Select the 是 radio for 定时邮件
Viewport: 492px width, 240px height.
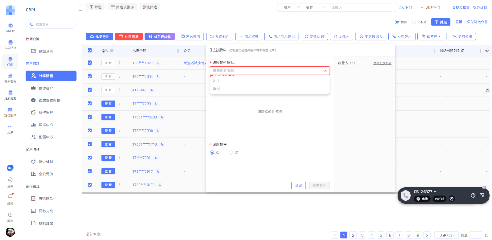click(231, 153)
